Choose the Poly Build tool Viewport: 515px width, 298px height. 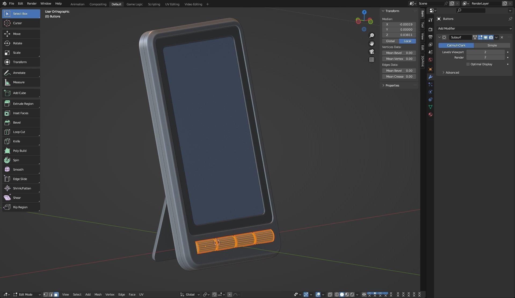coord(21,151)
